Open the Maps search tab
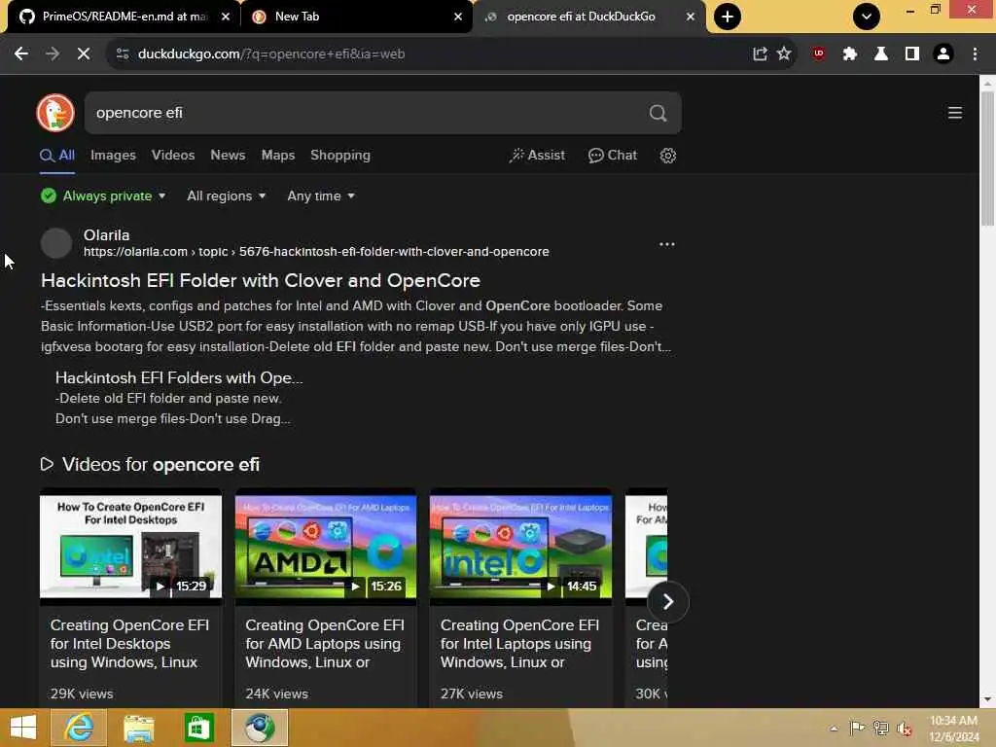Viewport: 996px width, 747px height. [x=278, y=155]
